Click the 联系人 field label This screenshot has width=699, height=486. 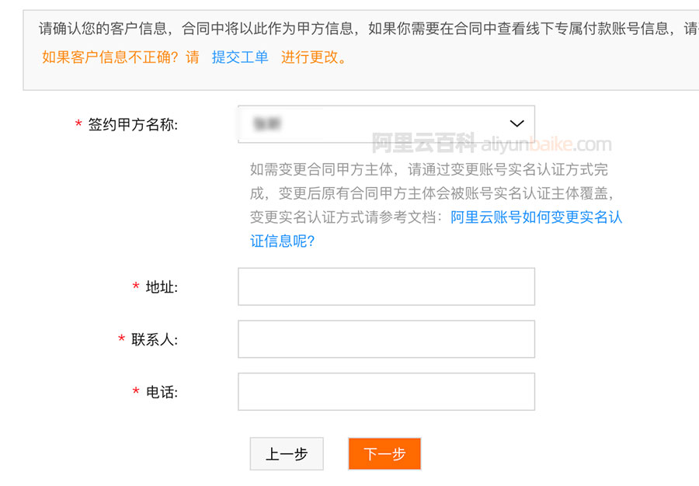coord(155,339)
